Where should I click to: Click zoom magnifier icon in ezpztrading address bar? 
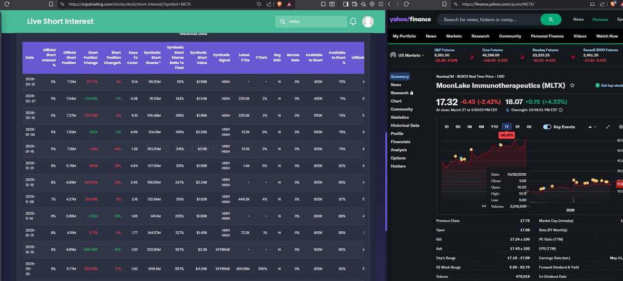point(259,4)
